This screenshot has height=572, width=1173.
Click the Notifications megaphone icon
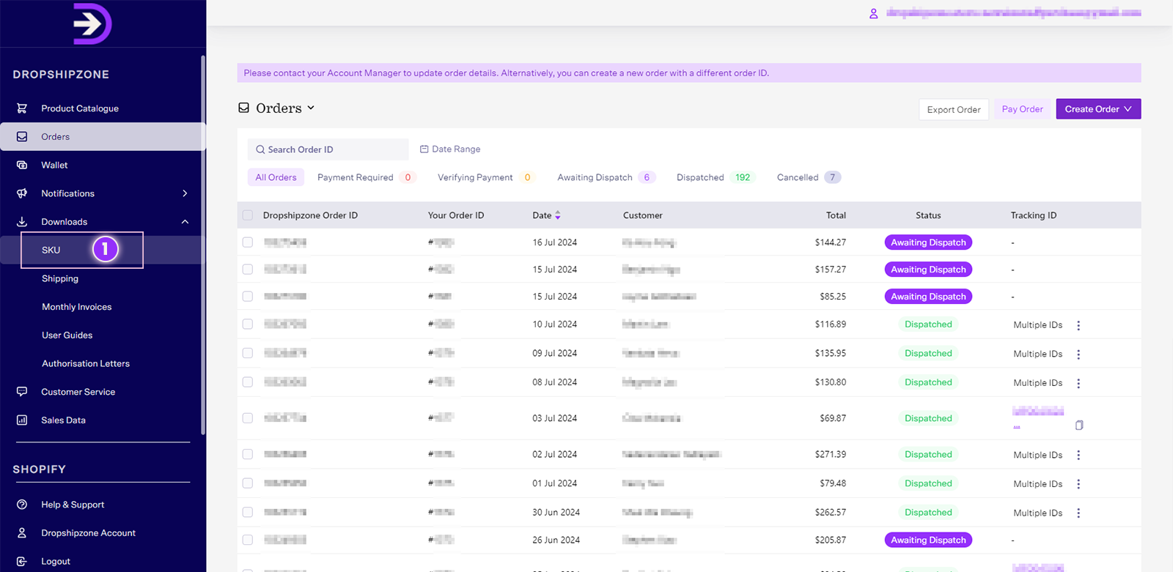pyautogui.click(x=22, y=193)
